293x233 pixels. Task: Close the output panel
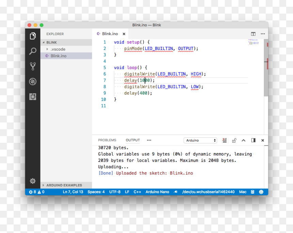[263, 140]
